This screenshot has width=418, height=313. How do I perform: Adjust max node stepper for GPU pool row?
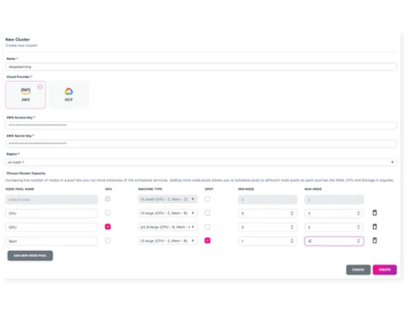359,227
